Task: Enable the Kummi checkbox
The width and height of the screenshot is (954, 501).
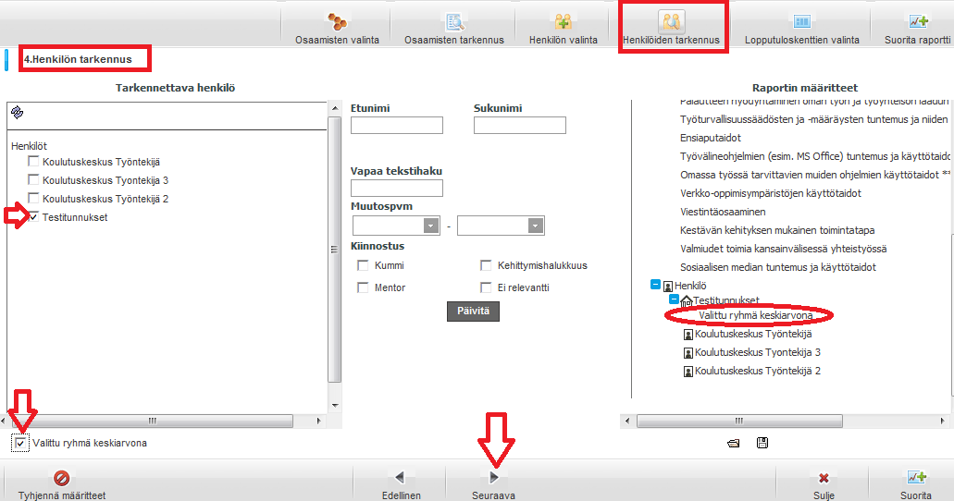Action: (x=364, y=265)
